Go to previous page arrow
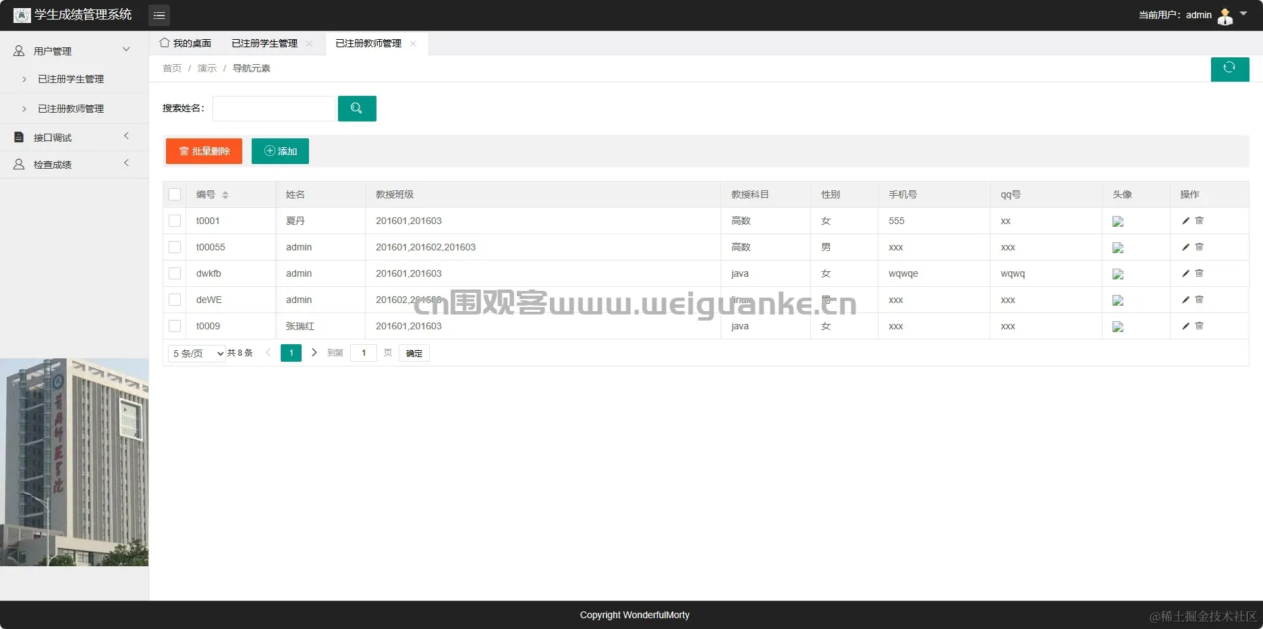The width and height of the screenshot is (1263, 629). click(x=268, y=352)
